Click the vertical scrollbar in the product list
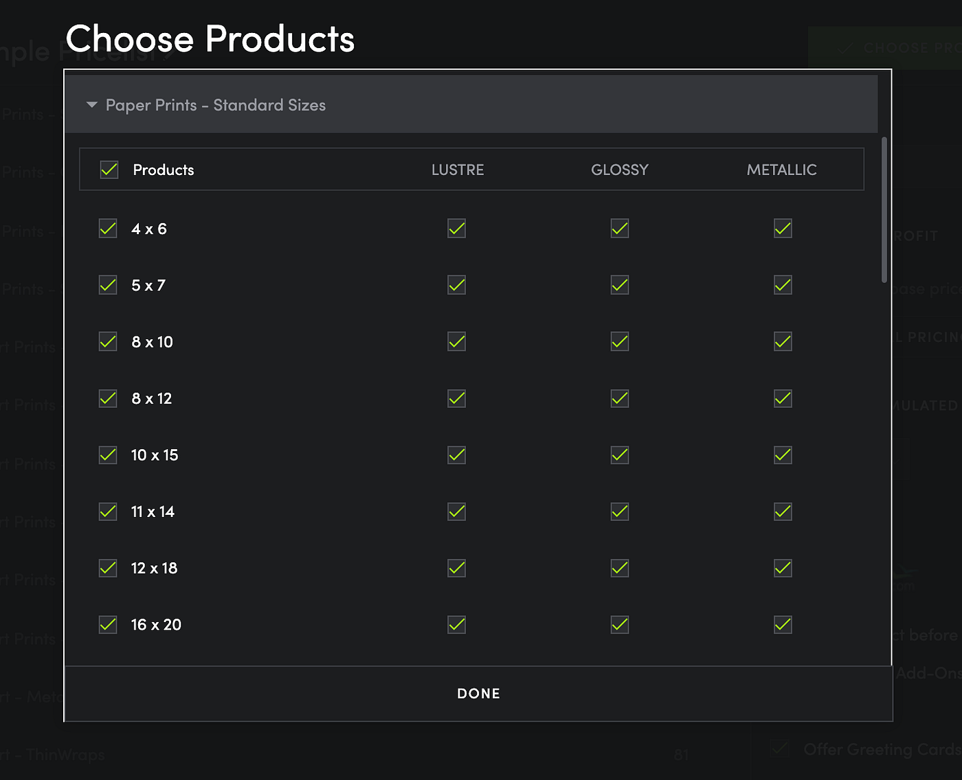The image size is (962, 780). tap(884, 209)
